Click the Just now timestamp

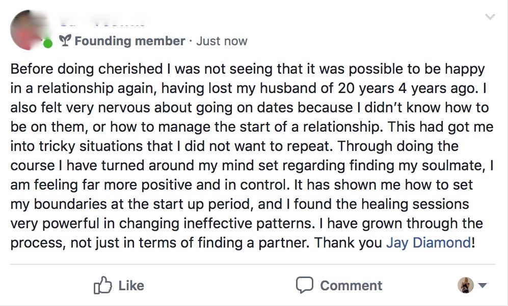point(222,41)
